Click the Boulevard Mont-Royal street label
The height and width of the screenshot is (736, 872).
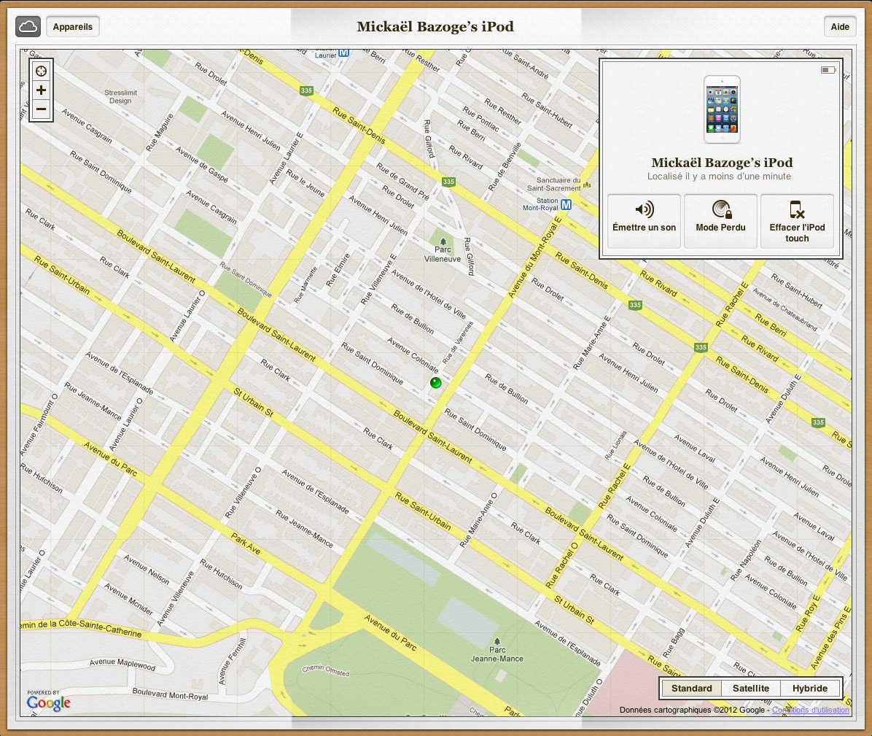tap(170, 694)
